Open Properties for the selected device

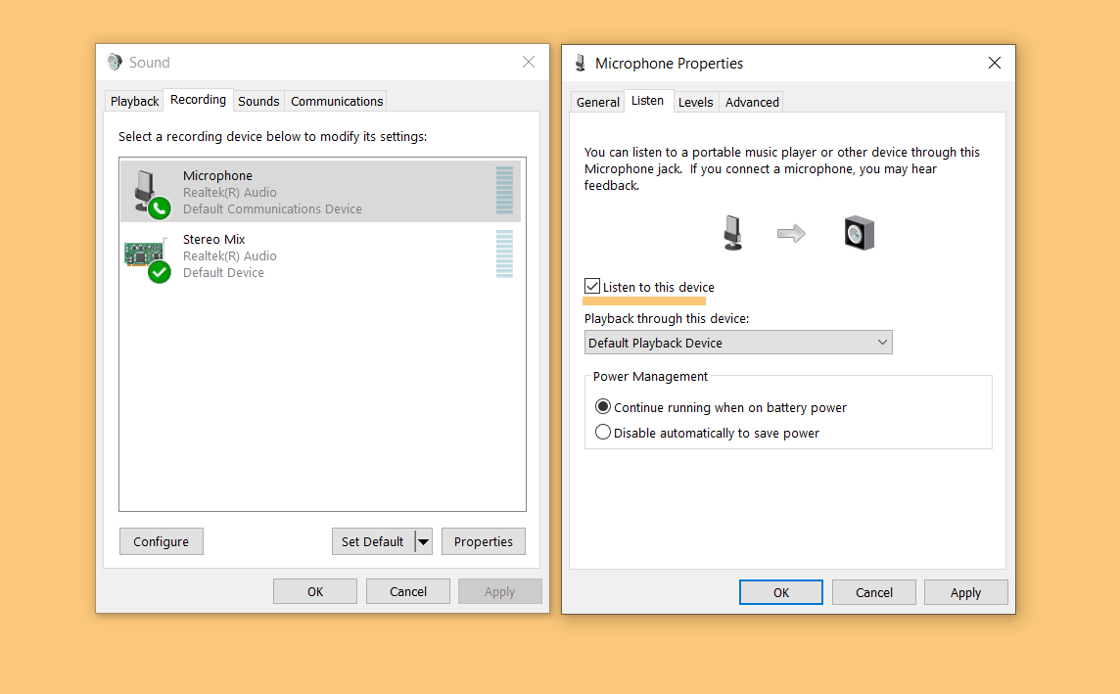pyautogui.click(x=484, y=541)
